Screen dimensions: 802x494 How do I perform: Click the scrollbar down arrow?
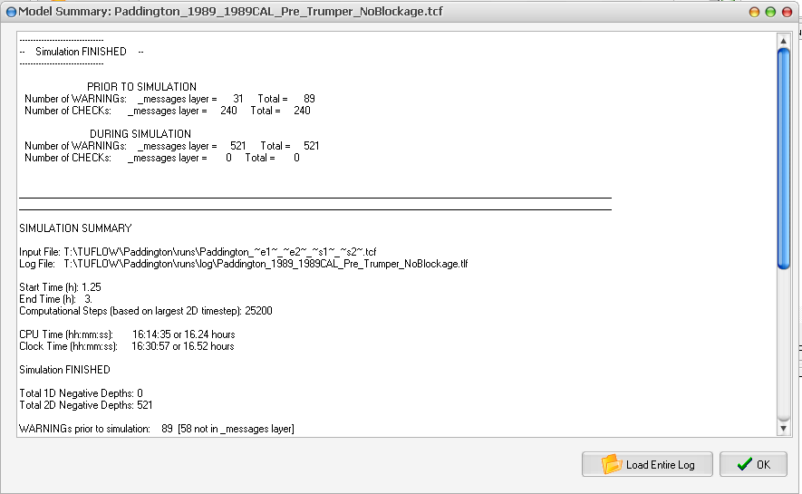pyautogui.click(x=784, y=428)
